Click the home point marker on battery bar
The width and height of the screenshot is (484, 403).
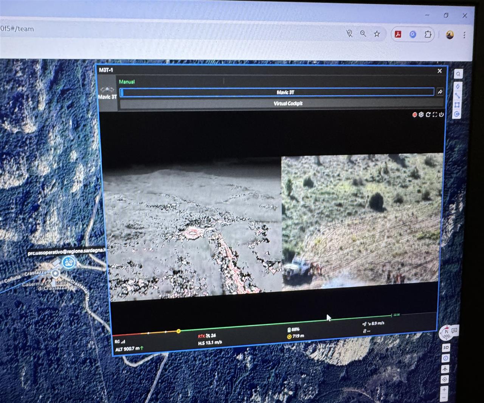pyautogui.click(x=178, y=331)
